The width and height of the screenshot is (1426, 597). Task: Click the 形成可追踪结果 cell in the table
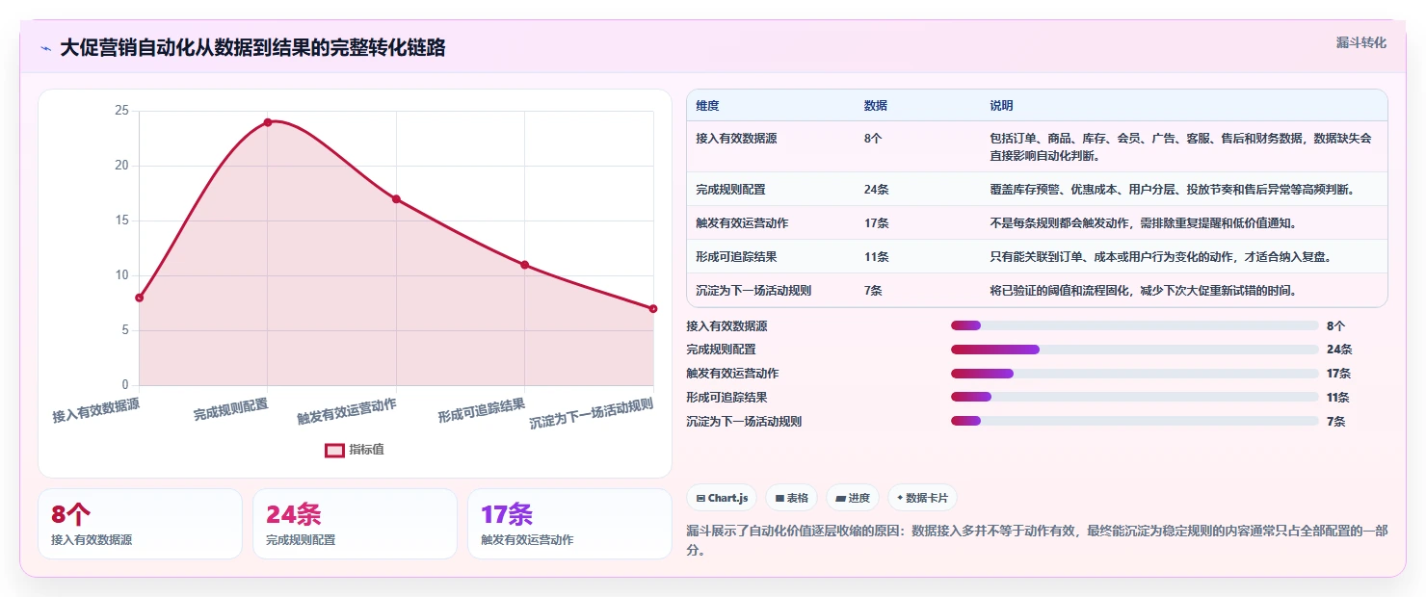coord(736,257)
